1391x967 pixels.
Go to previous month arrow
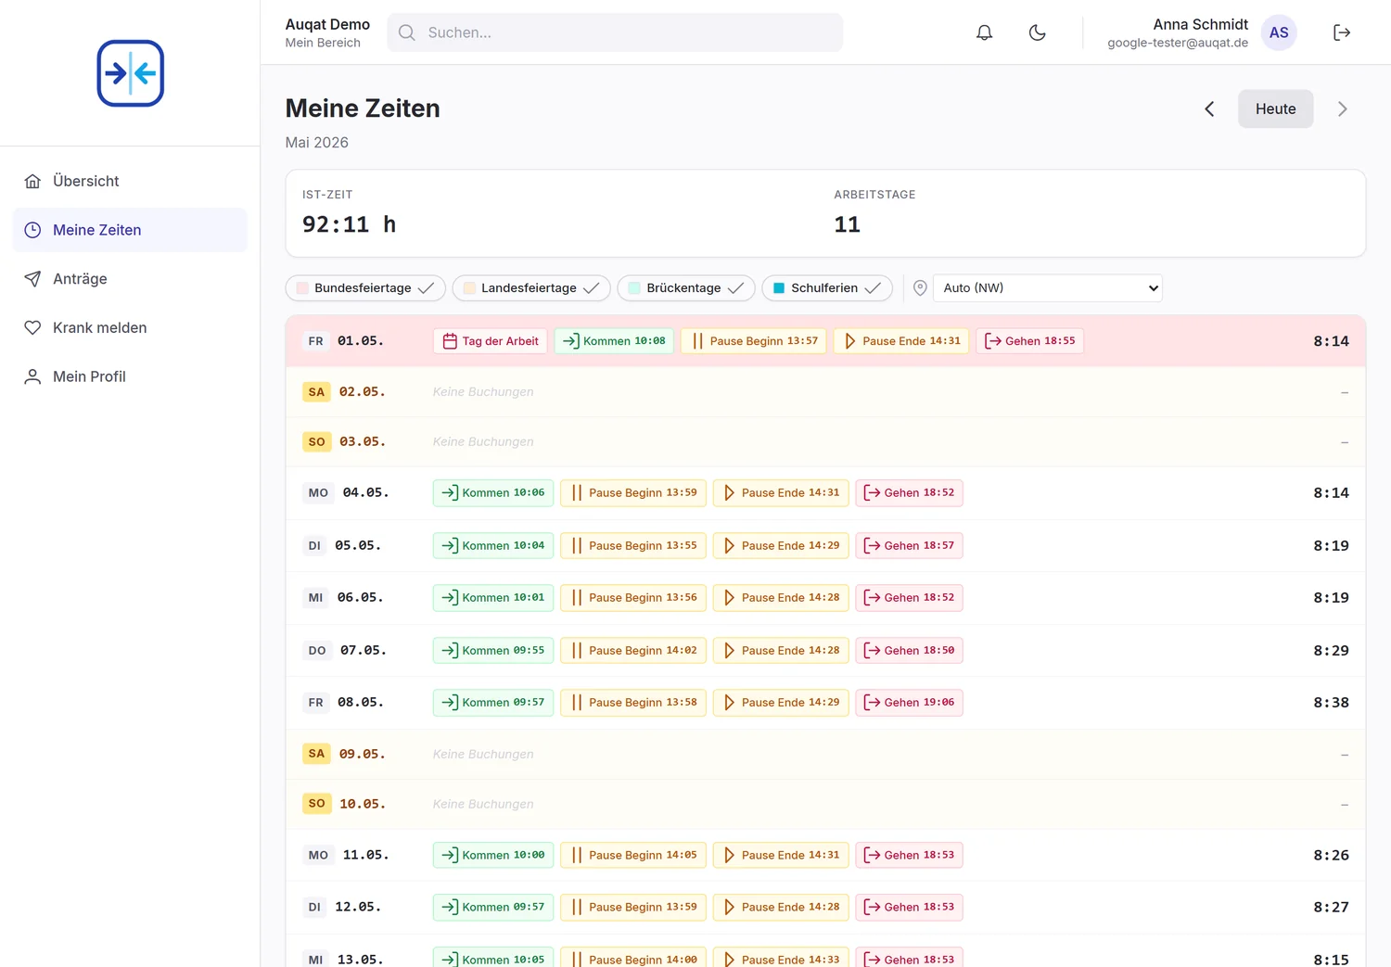point(1209,109)
